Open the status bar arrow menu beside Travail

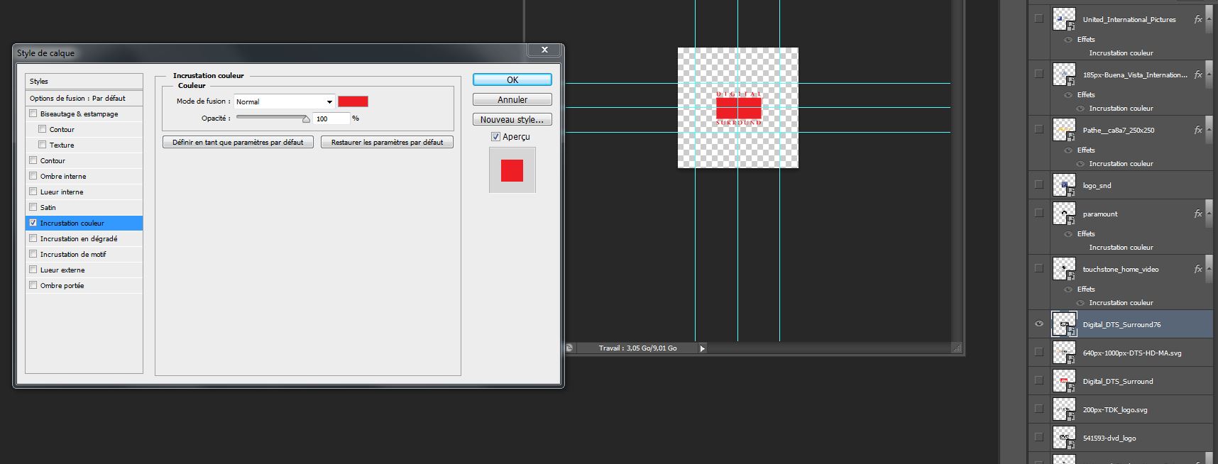[703, 348]
